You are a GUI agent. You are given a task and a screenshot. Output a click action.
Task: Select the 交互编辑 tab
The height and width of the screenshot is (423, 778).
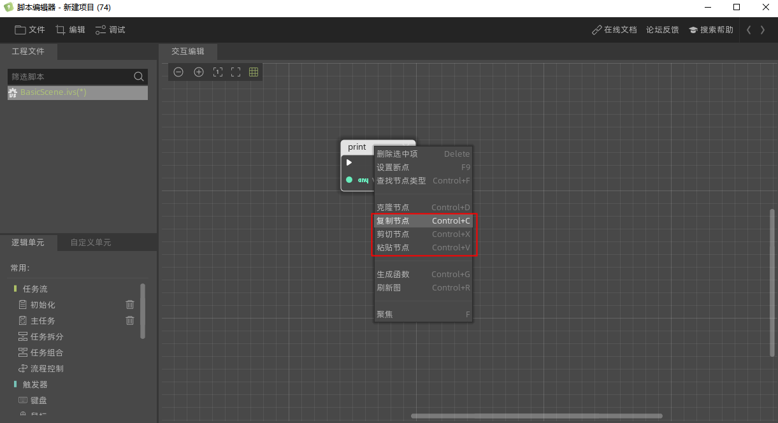tap(188, 52)
